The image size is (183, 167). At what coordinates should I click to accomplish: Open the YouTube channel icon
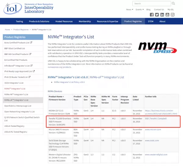click(168, 15)
